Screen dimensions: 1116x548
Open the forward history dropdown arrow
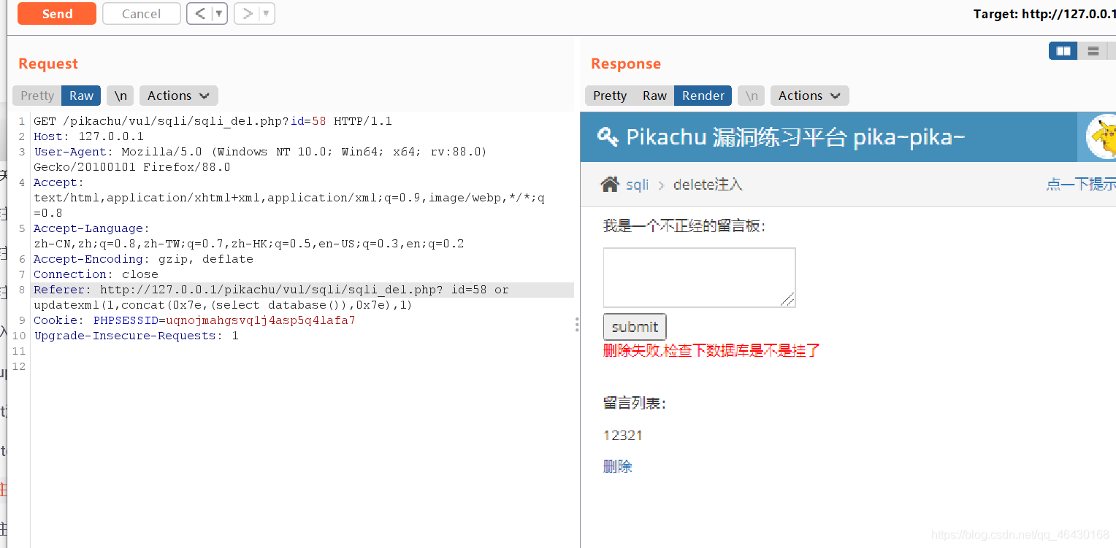point(267,14)
